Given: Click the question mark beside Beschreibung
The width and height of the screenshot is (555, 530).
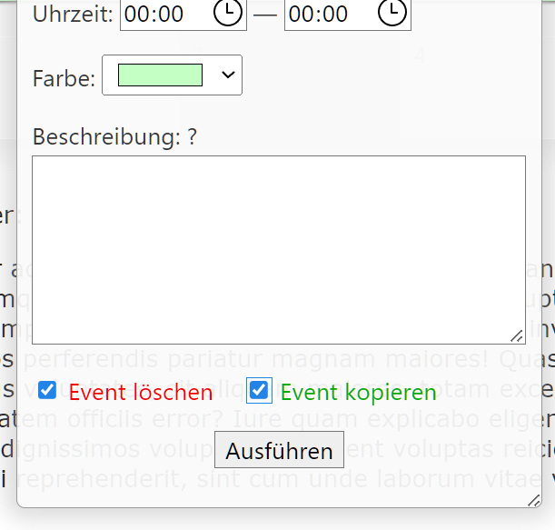Looking at the screenshot, I should [193, 137].
